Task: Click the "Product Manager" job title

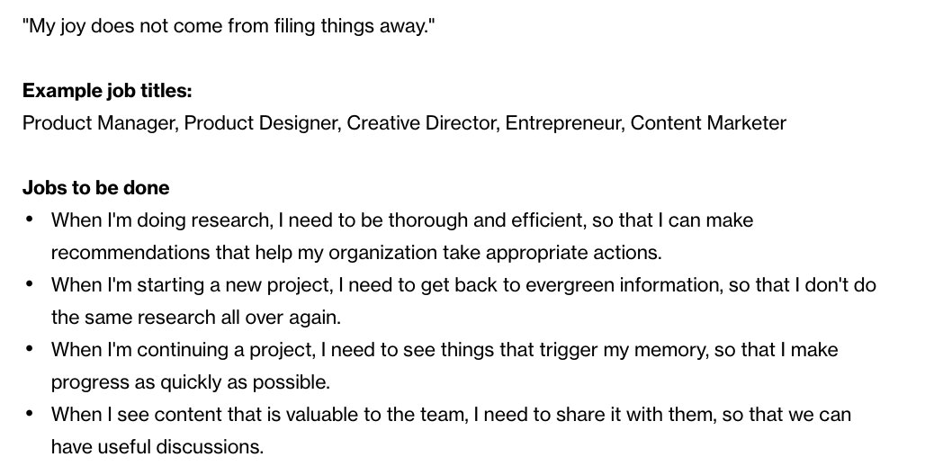Action: (99, 123)
